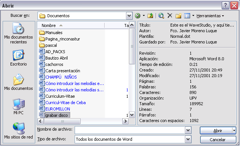The width and height of the screenshot is (240, 146).
Task: Click the green Back arrow toolbar icon
Action: [138, 16]
